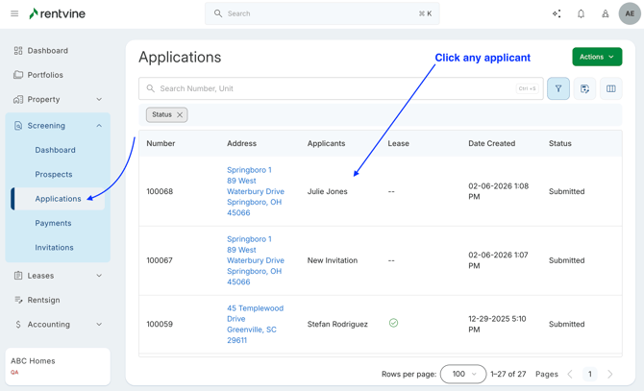Expand the Leases sidebar section

click(x=99, y=276)
